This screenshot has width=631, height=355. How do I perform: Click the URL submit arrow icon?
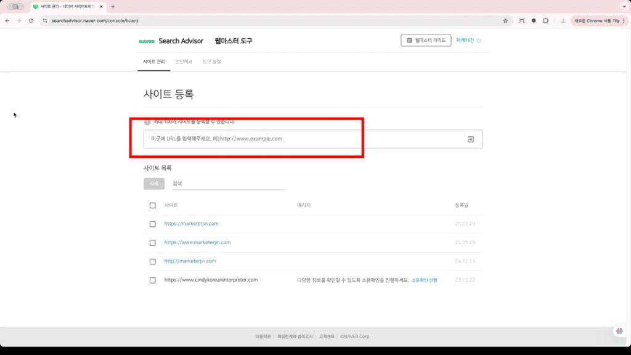tap(472, 139)
